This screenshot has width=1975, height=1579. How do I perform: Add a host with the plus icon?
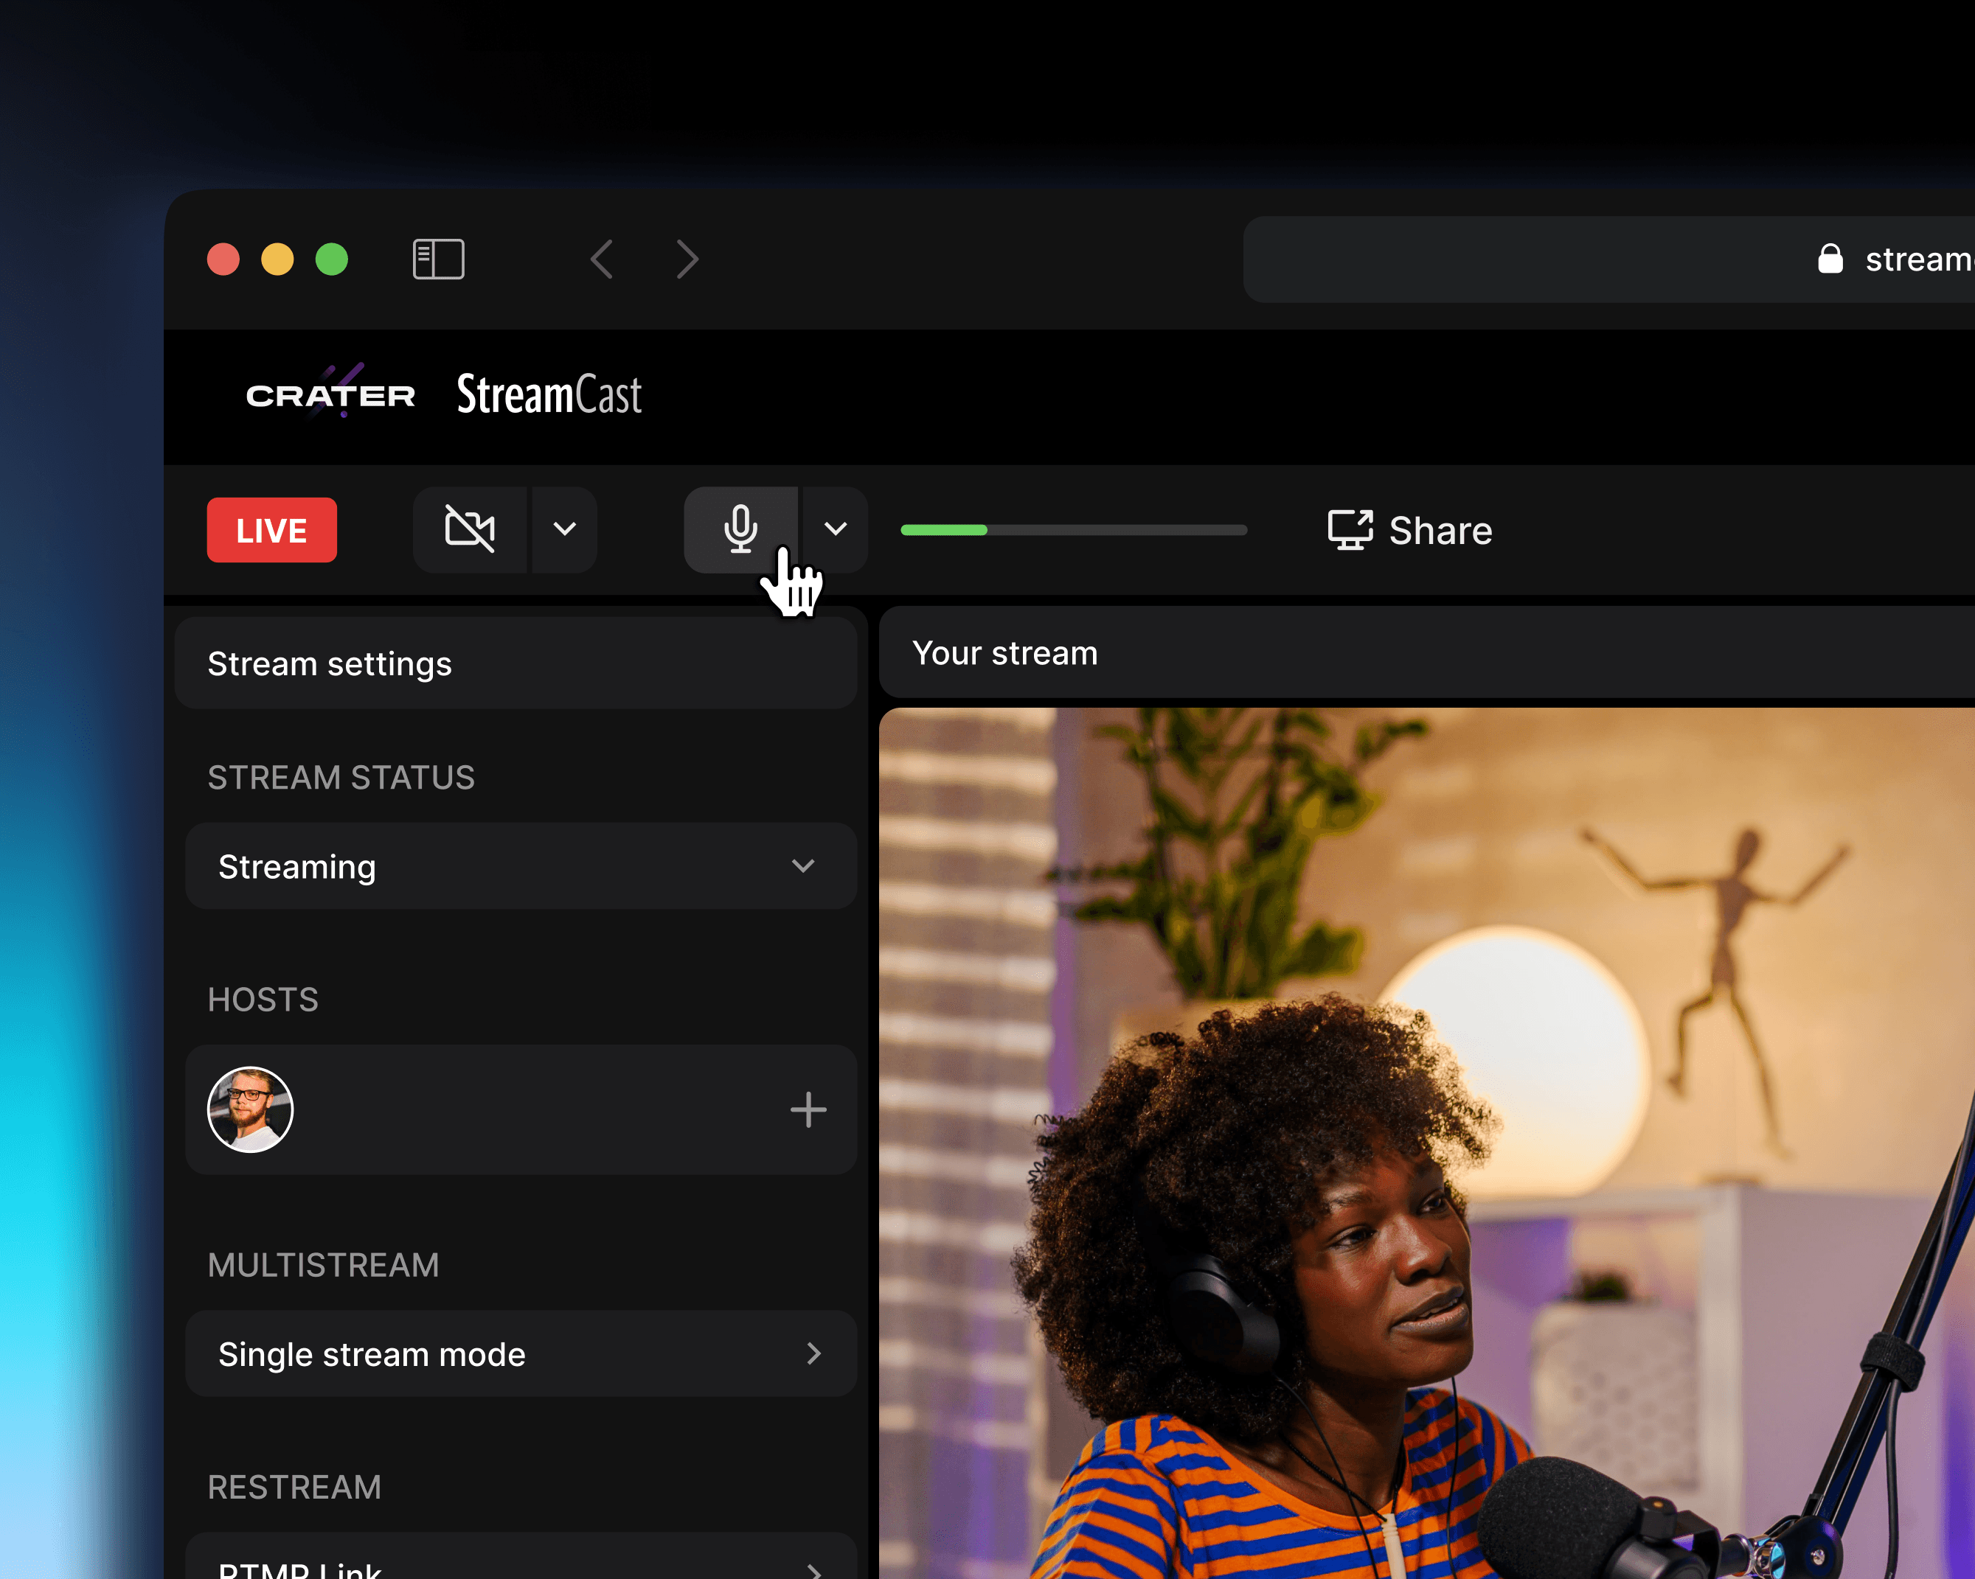click(808, 1110)
